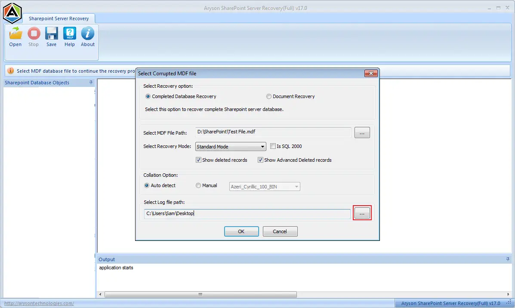Image resolution: width=515 pixels, height=308 pixels.
Task: Toggle the Output panel pin icon
Action: tap(508, 259)
